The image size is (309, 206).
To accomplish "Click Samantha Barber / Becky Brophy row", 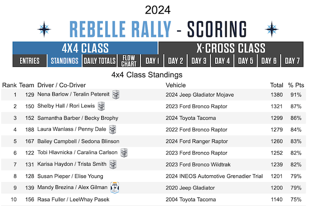I will tap(154, 118).
